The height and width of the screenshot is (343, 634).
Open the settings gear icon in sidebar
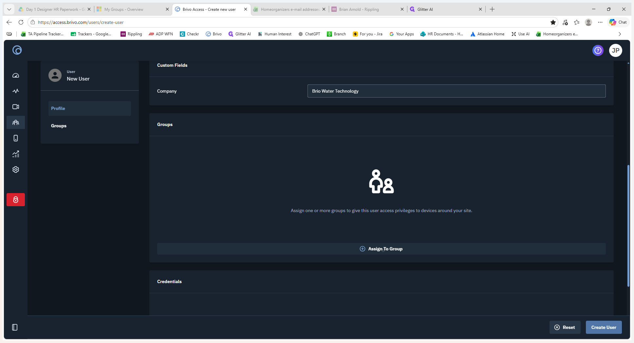16,170
